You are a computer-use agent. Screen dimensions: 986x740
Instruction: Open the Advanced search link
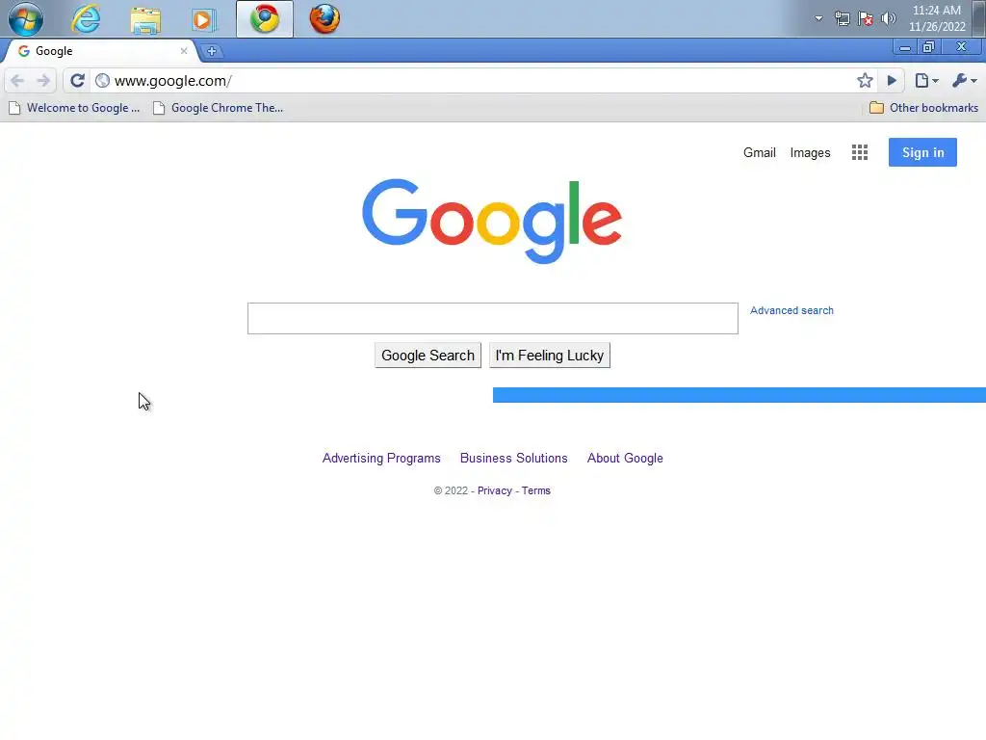791,311
